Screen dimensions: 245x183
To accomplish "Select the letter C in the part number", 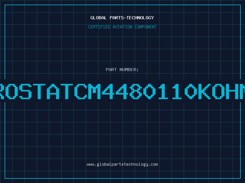I will tap(81, 91).
